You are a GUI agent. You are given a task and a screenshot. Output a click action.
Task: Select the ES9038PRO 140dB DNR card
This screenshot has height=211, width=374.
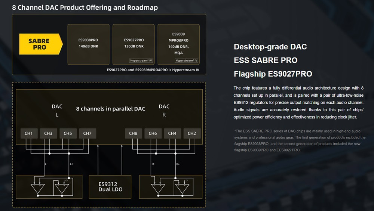point(89,44)
